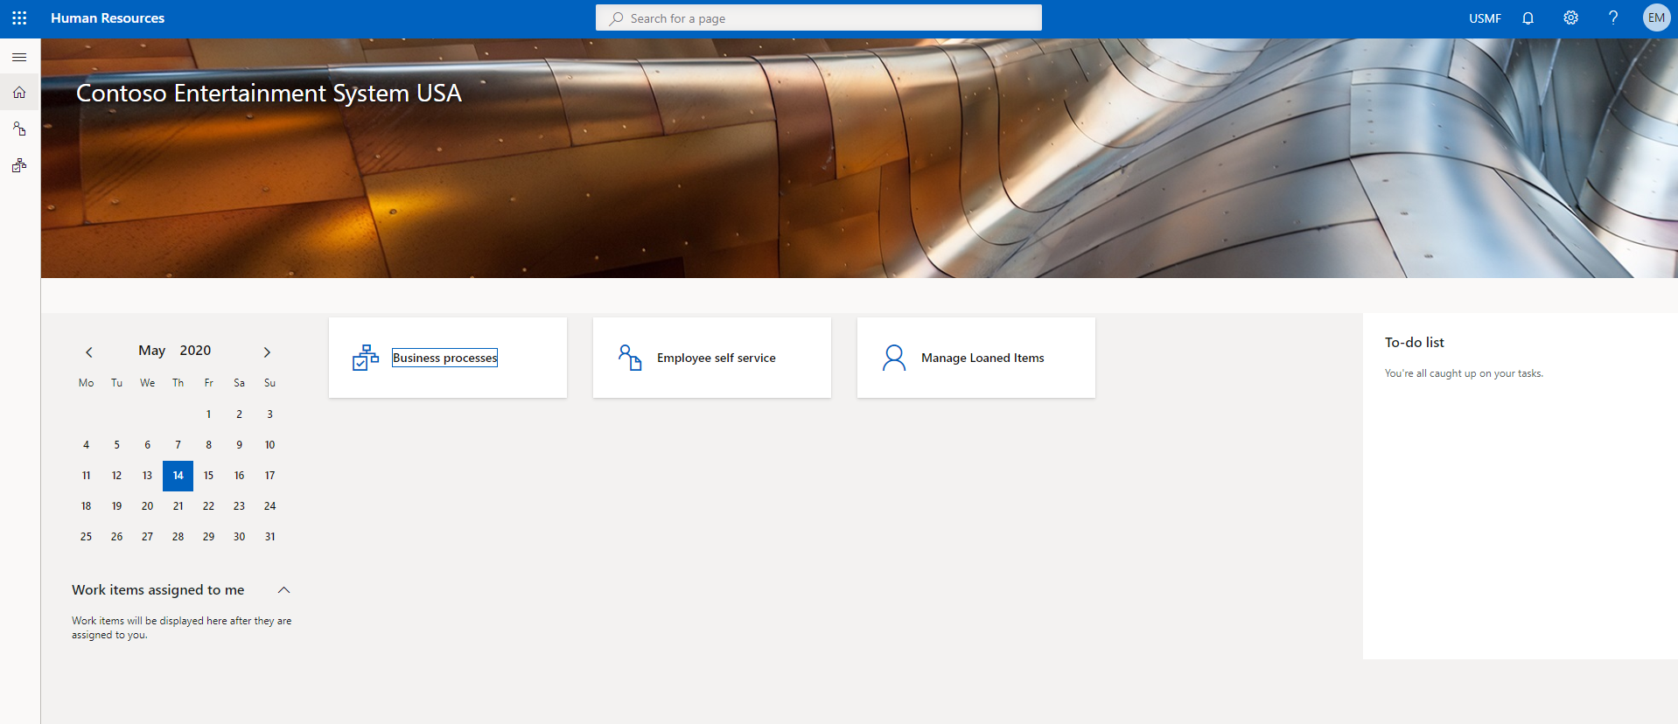
Task: Go to next month in calendar
Action: (x=267, y=352)
